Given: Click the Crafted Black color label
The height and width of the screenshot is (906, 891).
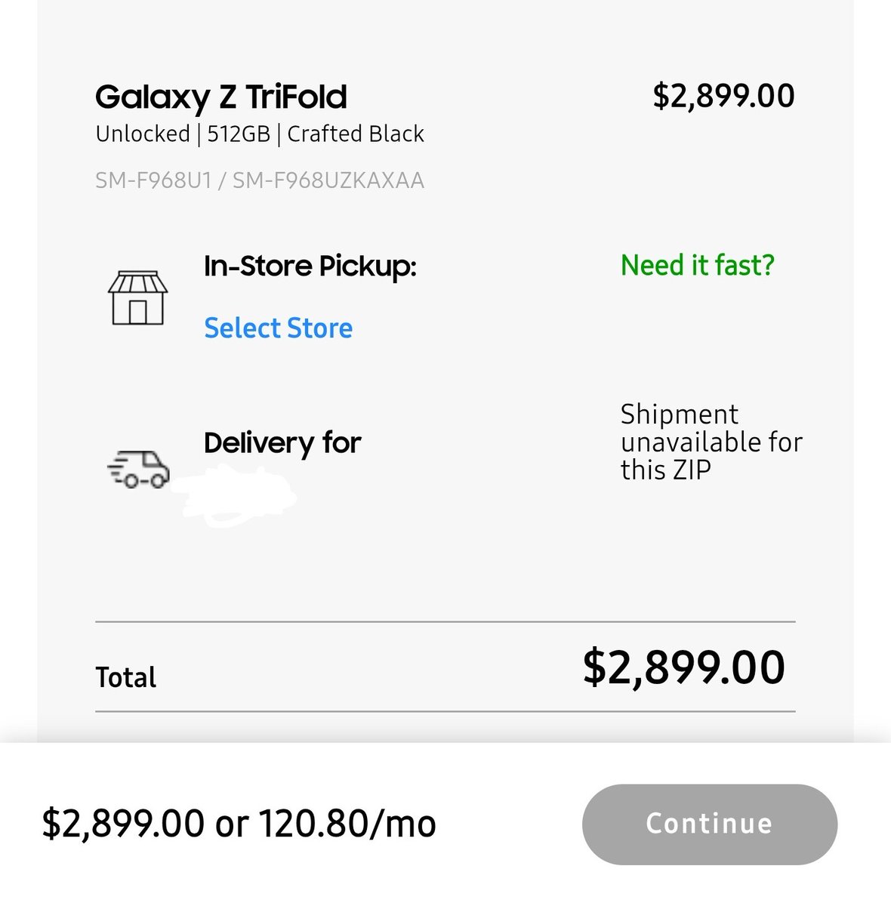Looking at the screenshot, I should click(x=355, y=134).
